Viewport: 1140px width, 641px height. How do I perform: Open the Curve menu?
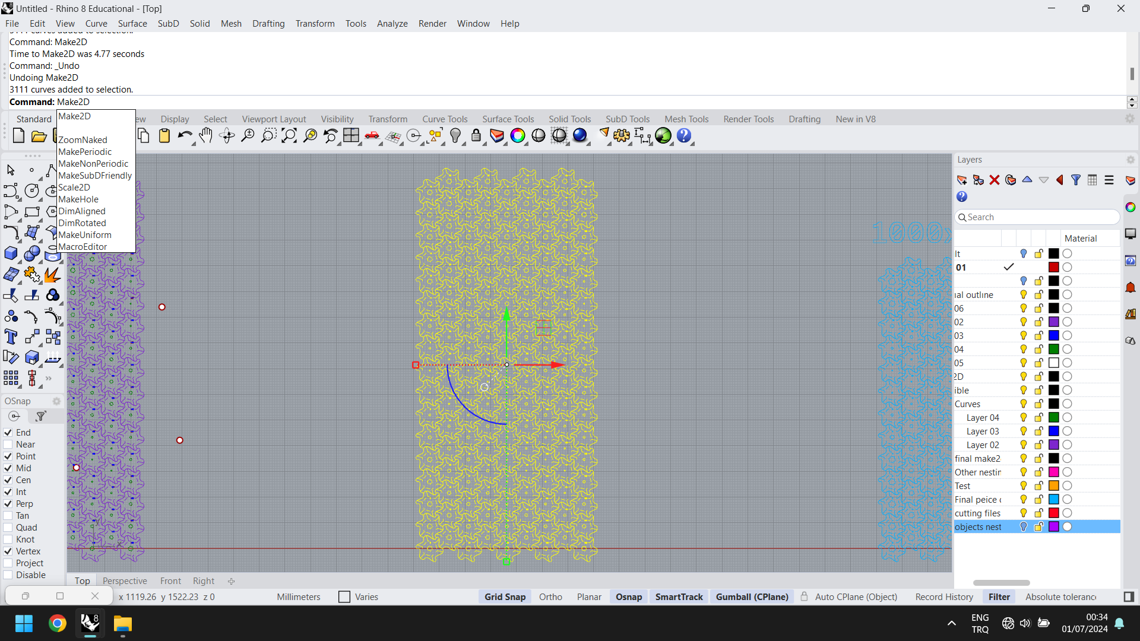[x=96, y=24]
